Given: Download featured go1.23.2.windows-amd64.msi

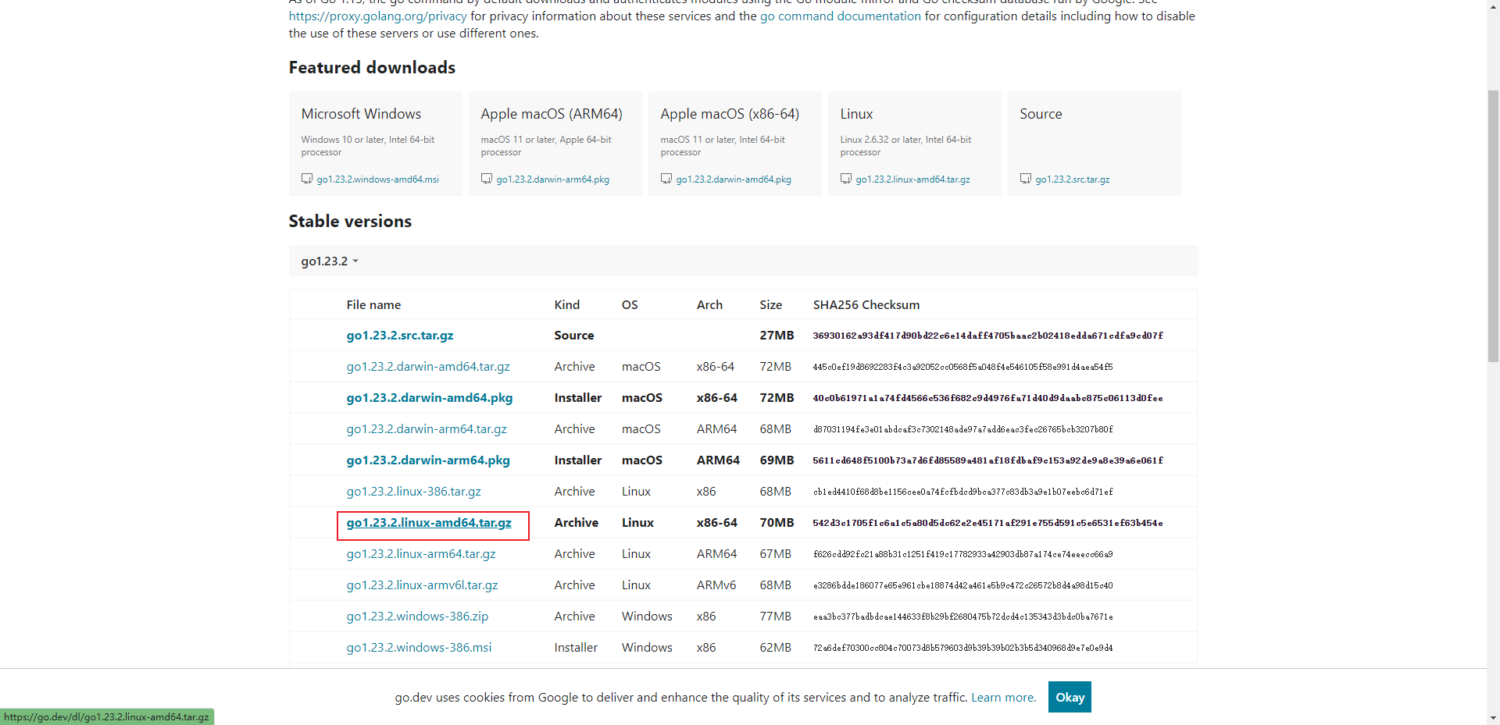Looking at the screenshot, I should [x=377, y=179].
